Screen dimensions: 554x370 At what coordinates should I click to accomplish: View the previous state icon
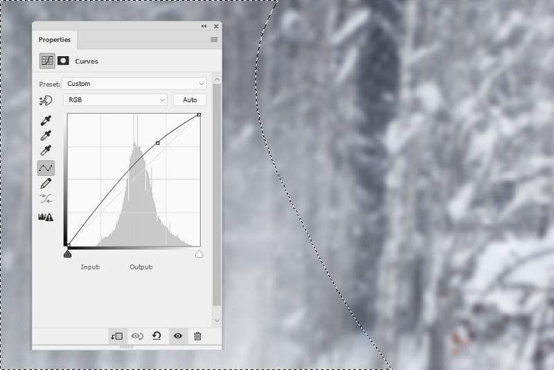click(x=137, y=336)
